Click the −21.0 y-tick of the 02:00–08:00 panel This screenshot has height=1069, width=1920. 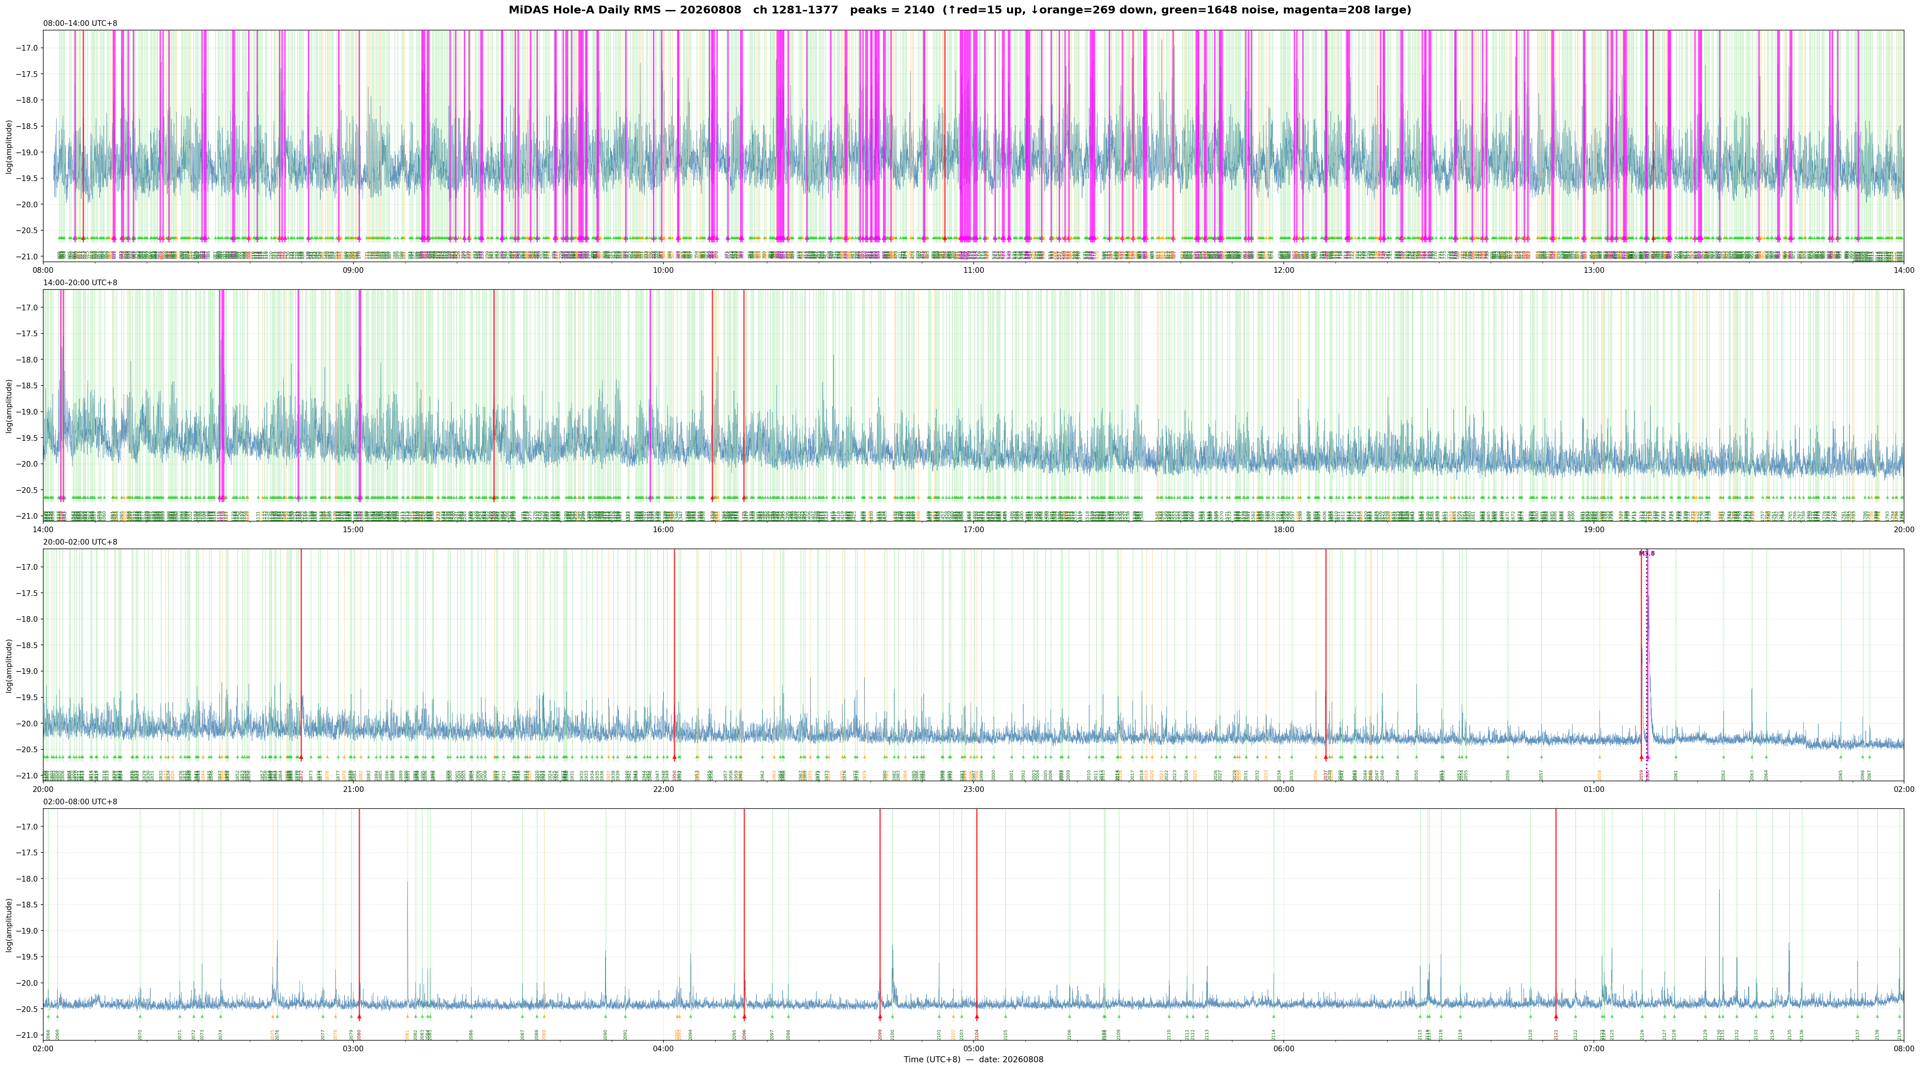[27, 1035]
